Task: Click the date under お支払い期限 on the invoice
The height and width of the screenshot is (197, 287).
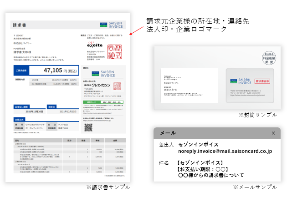Action: 35,111
